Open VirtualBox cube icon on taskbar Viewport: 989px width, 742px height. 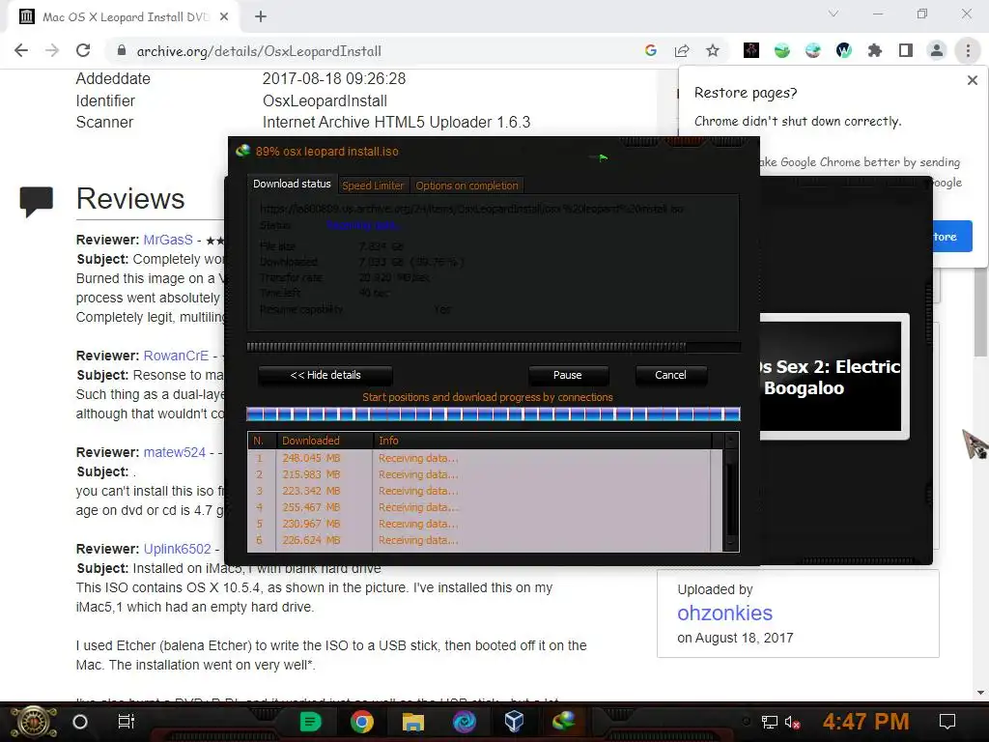(x=514, y=722)
